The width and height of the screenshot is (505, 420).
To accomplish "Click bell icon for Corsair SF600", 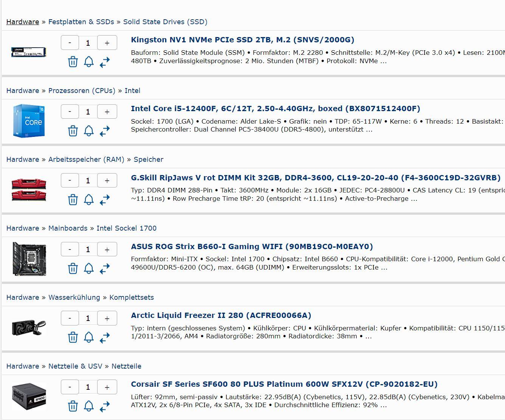I will pos(89,406).
